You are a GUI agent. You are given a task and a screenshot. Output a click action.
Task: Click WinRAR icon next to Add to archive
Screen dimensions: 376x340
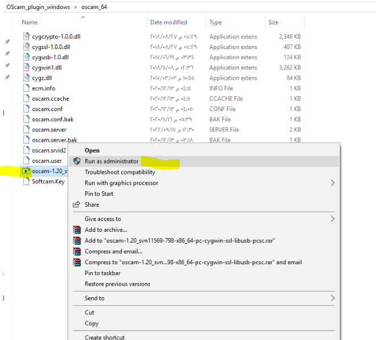[77, 230]
